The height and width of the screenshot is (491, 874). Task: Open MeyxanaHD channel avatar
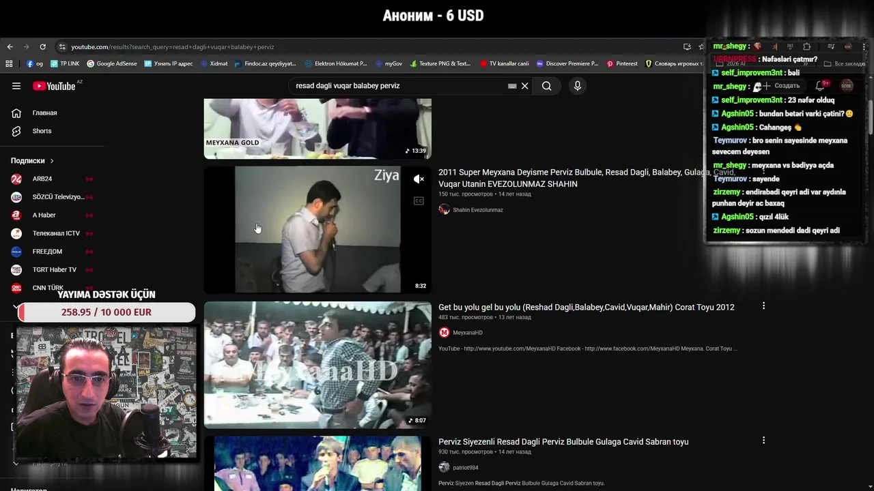[x=444, y=333]
